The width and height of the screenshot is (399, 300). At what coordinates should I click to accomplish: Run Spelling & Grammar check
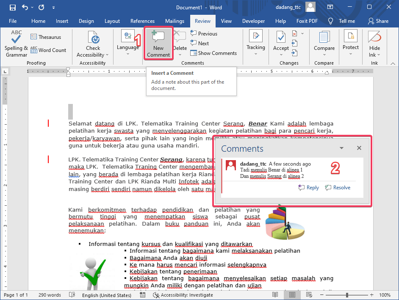pyautogui.click(x=16, y=42)
